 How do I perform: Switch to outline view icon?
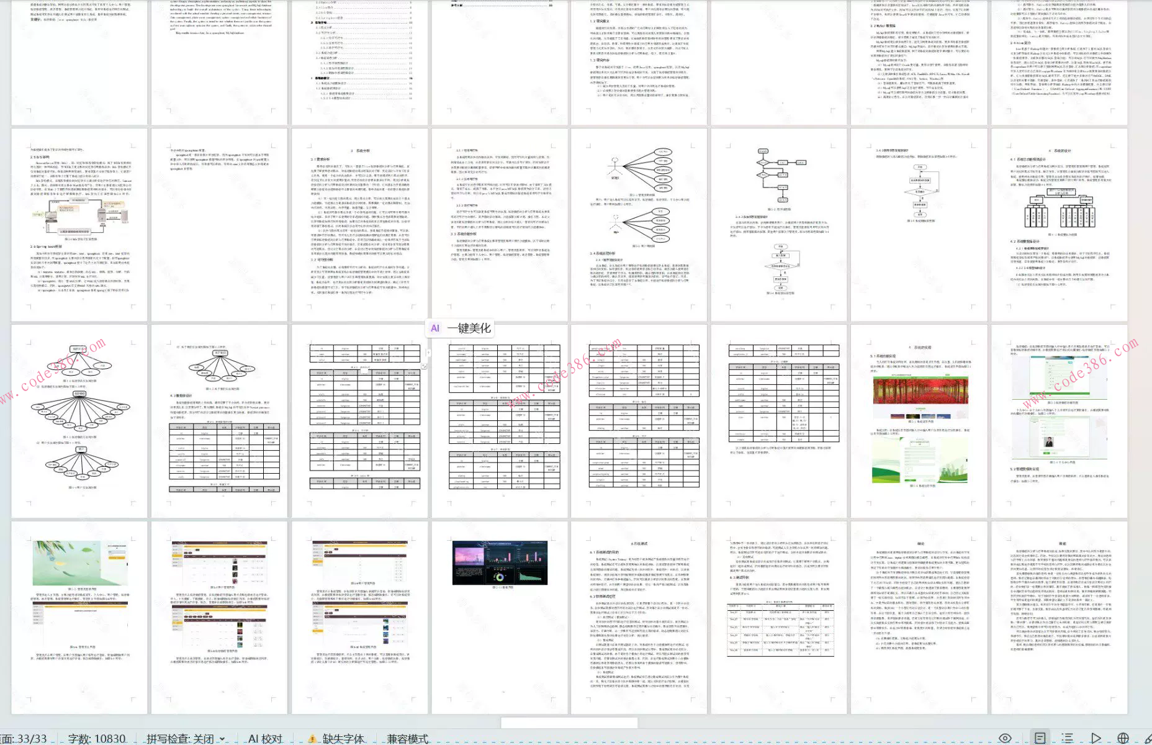coord(1067,738)
